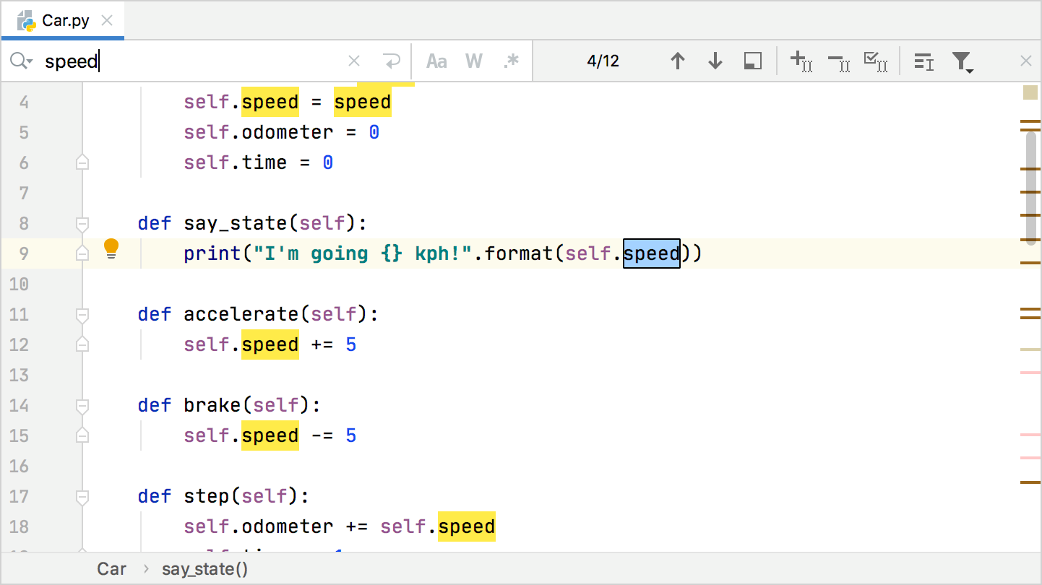The height and width of the screenshot is (585, 1042).
Task: Collapse the say_state method fold arrow
Action: (x=82, y=224)
